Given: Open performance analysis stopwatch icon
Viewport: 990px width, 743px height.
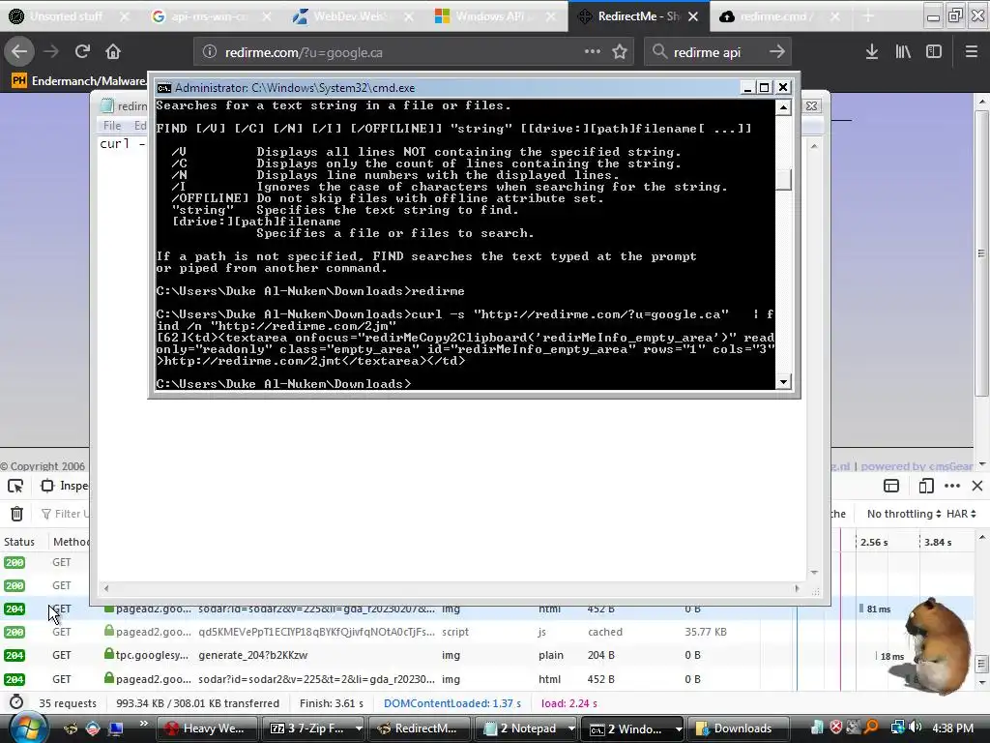Looking at the screenshot, I should click(x=17, y=702).
